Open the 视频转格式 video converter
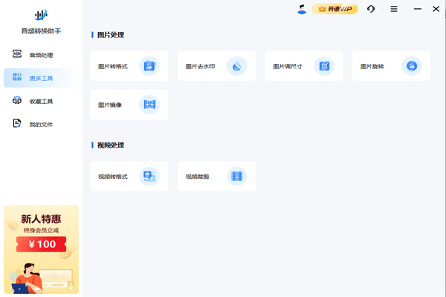 (129, 177)
